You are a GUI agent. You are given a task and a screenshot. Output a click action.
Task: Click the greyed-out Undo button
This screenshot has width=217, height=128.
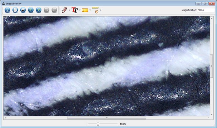tap(46, 10)
